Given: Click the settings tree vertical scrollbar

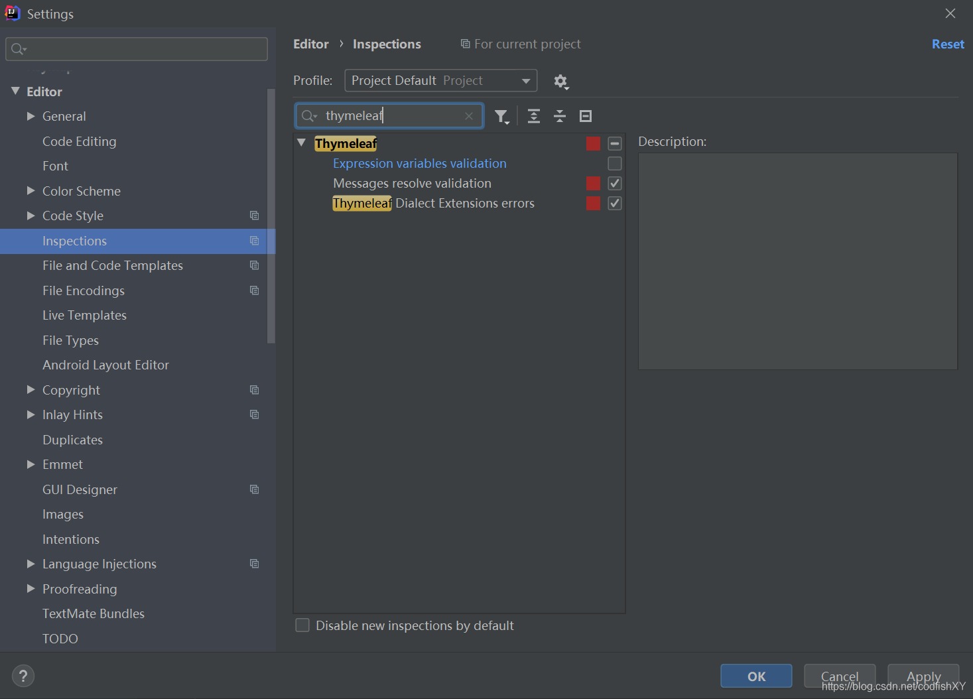Looking at the screenshot, I should coord(271,216).
